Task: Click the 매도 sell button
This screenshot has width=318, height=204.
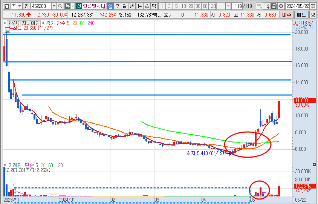Action: click(x=301, y=15)
